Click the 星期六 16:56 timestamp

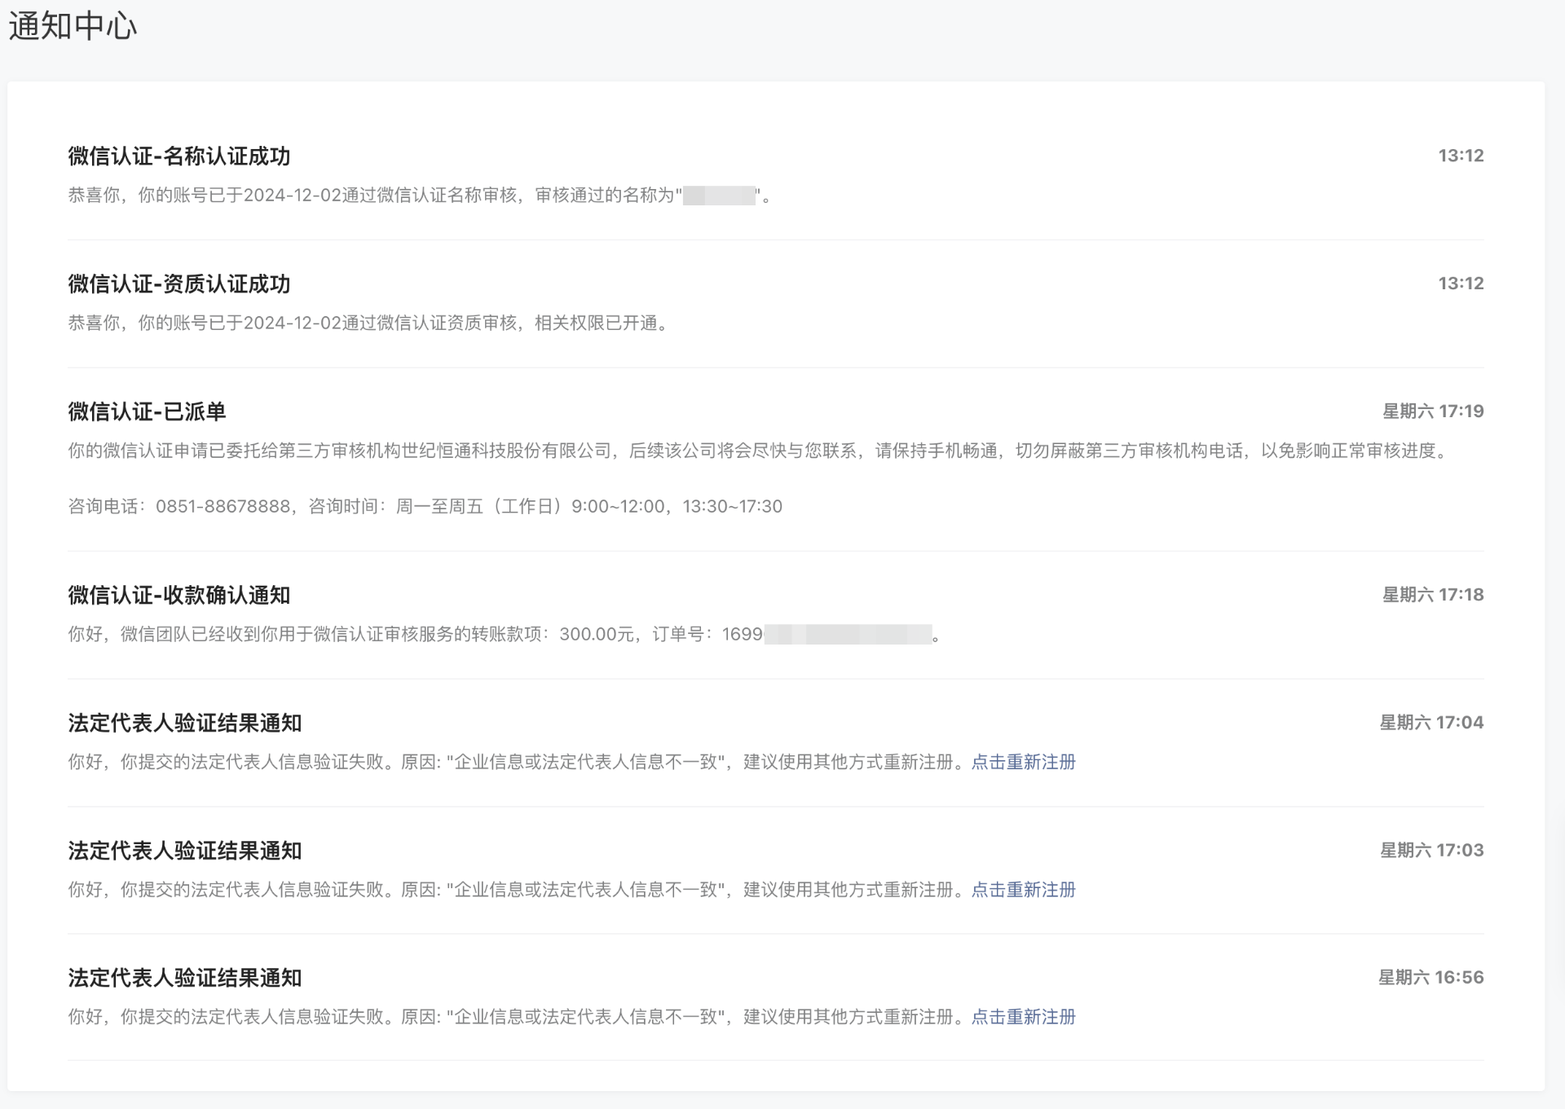click(1431, 978)
